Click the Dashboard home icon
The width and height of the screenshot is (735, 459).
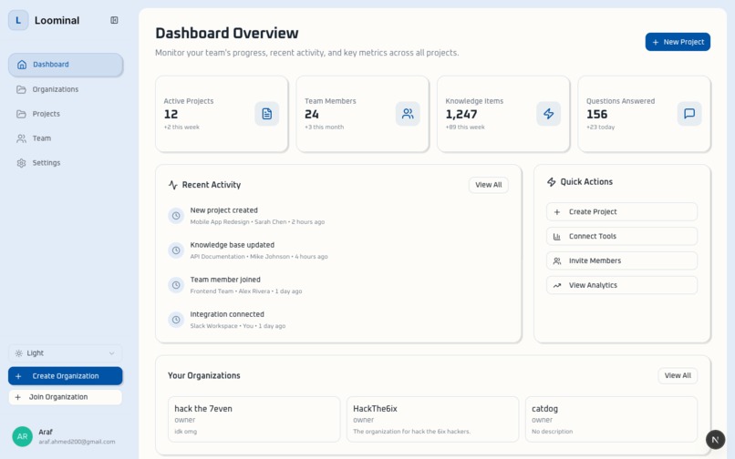click(22, 65)
